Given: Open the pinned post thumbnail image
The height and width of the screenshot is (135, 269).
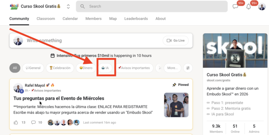Looking at the screenshot, I should point(176,105).
